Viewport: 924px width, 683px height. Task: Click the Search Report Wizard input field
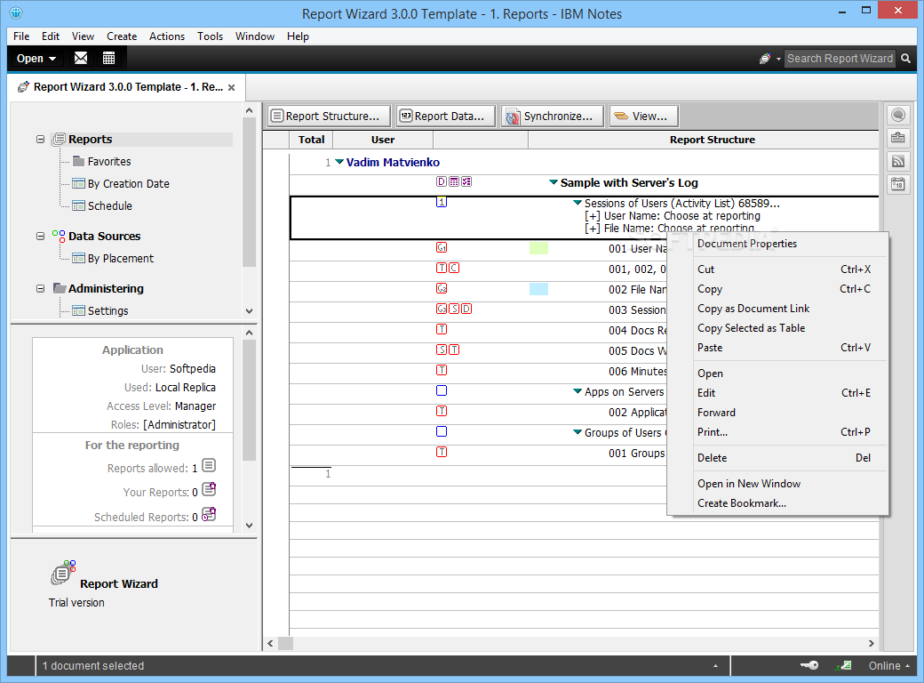pos(840,59)
